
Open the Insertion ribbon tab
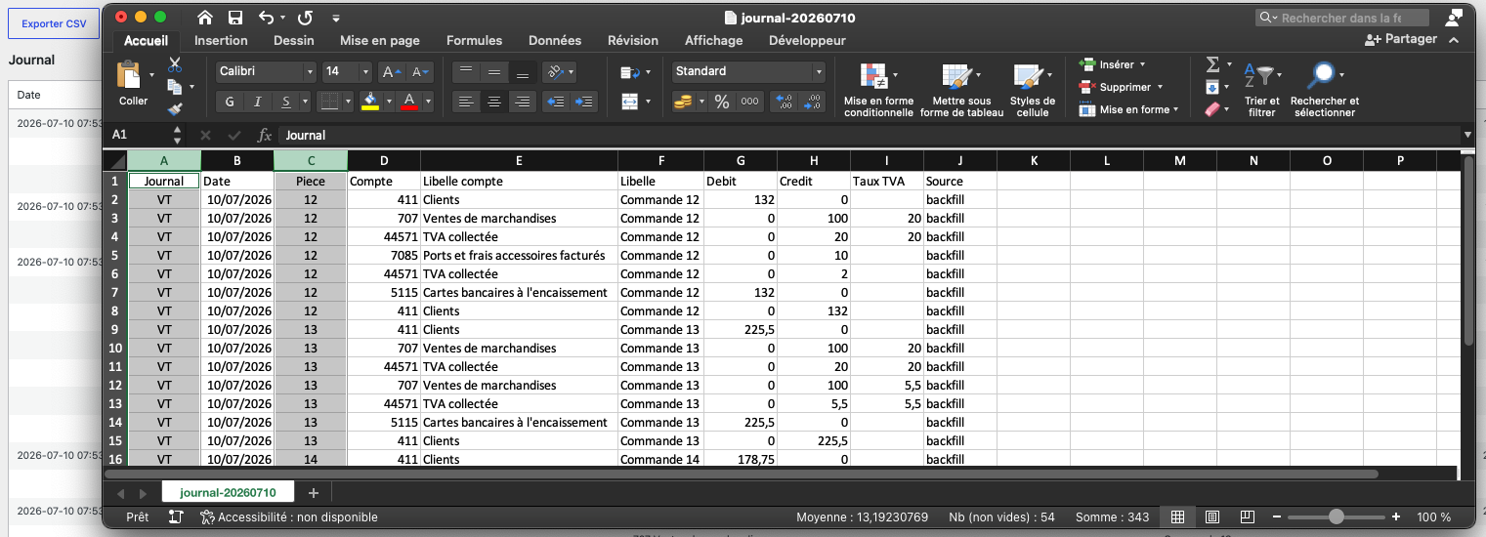tap(221, 40)
